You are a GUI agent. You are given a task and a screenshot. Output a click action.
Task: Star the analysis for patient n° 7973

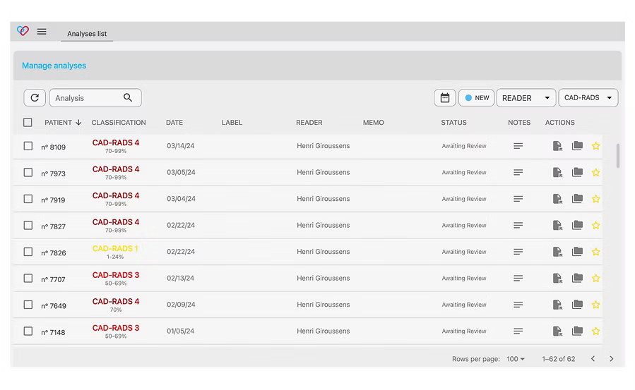tap(595, 173)
